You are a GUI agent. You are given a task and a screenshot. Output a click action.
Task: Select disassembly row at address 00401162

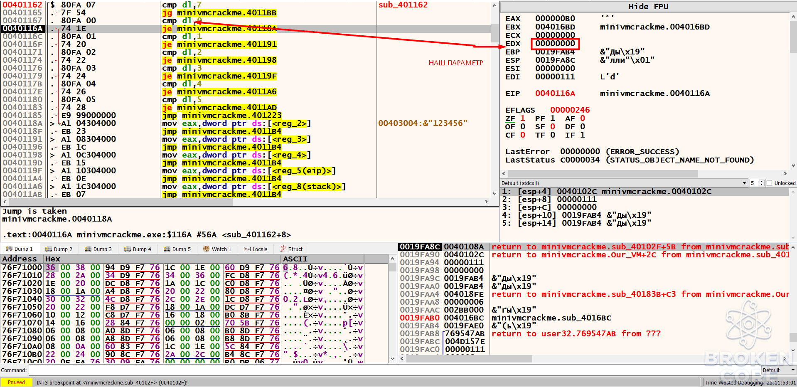[246, 5]
